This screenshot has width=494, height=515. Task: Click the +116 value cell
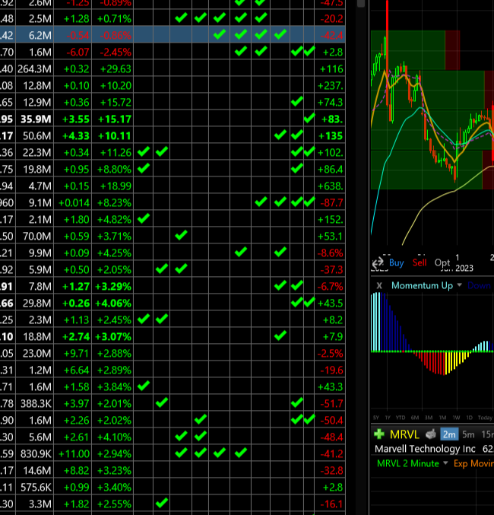pyautogui.click(x=331, y=68)
